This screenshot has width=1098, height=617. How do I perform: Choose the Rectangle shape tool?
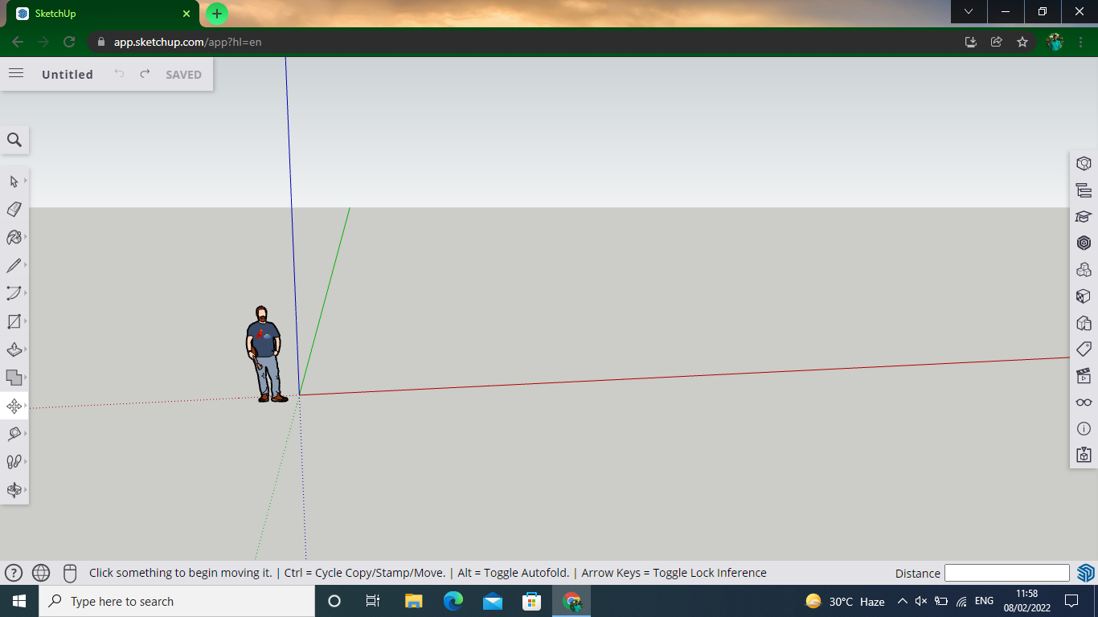(x=14, y=321)
